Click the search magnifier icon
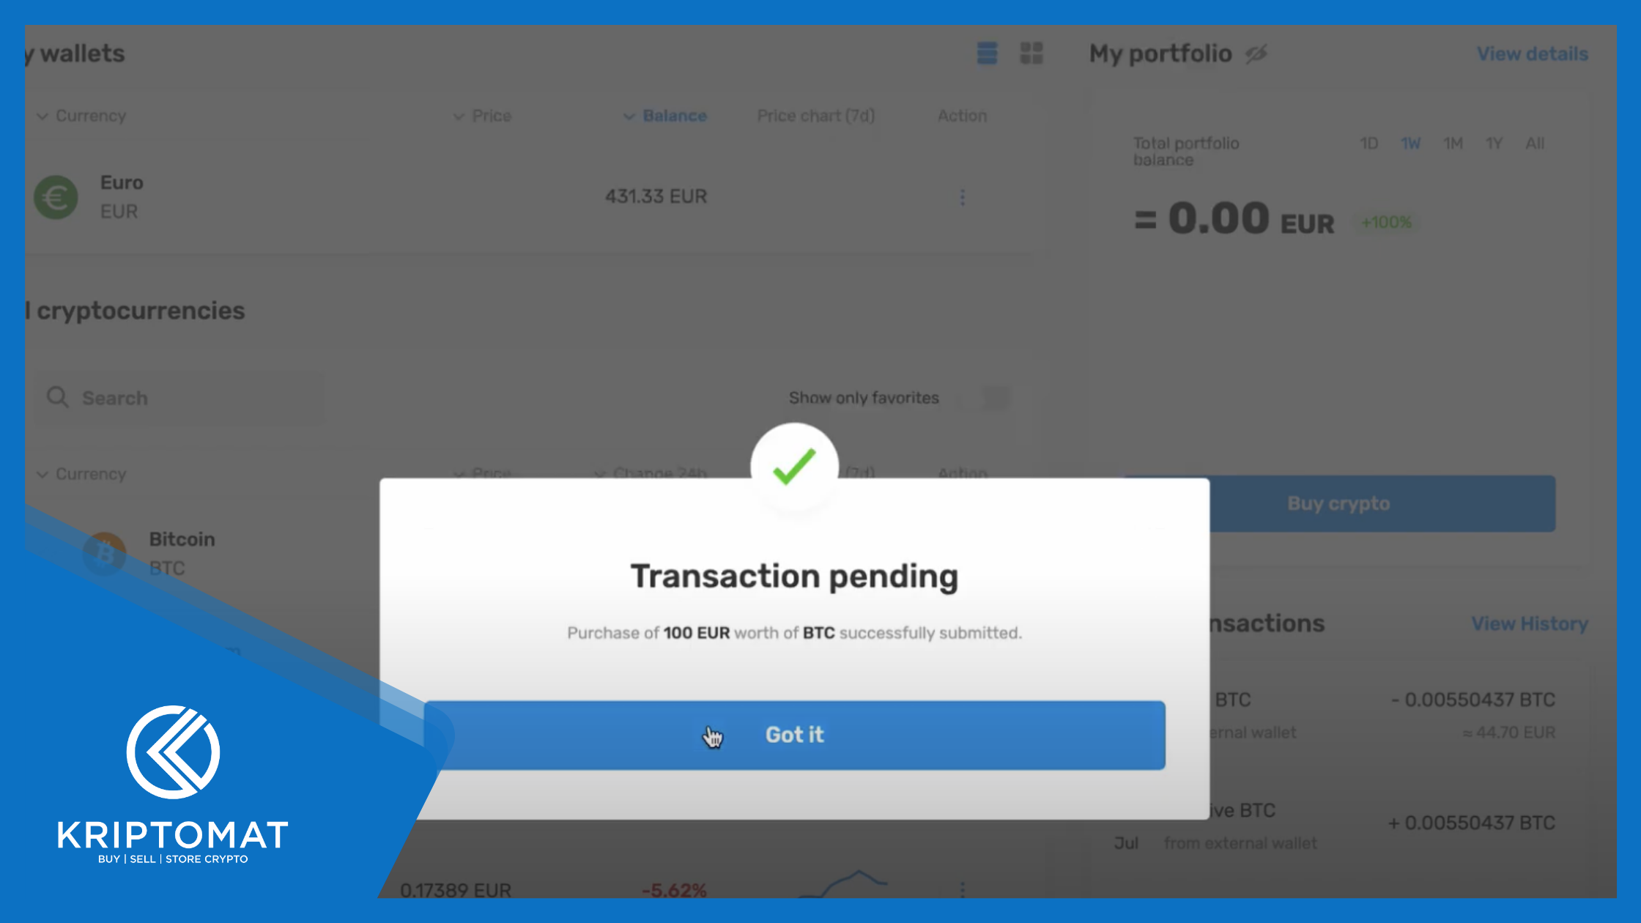Image resolution: width=1641 pixels, height=923 pixels. [x=57, y=397]
